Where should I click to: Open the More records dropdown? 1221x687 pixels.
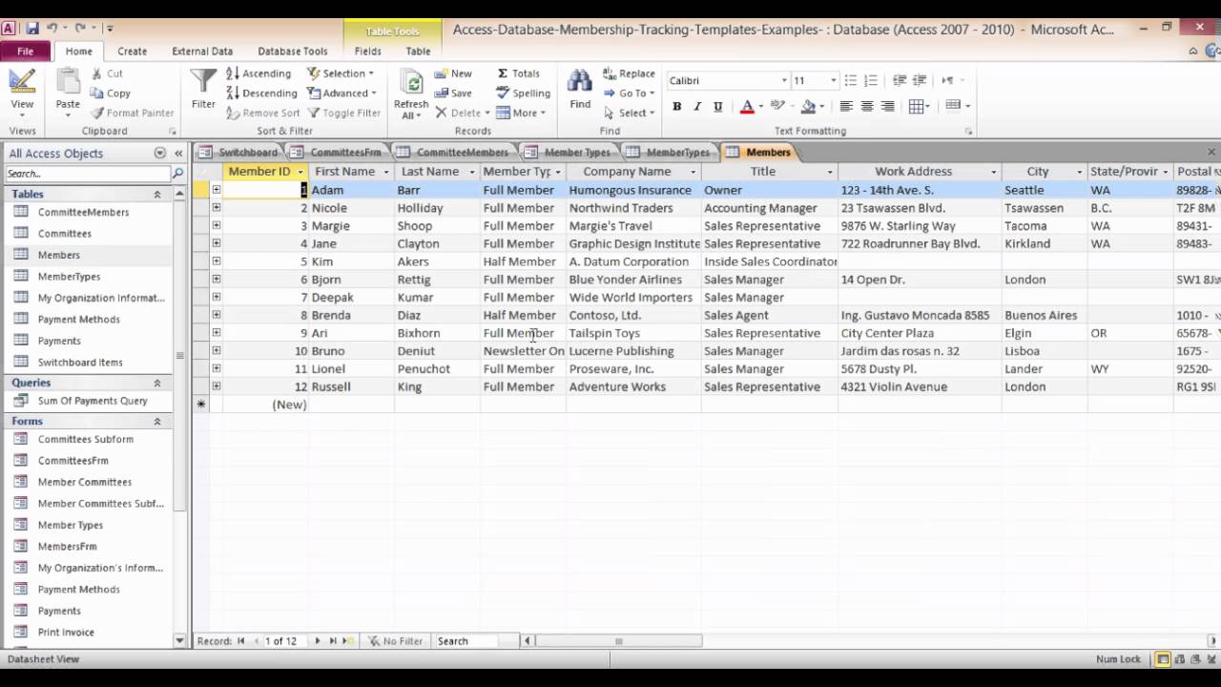521,113
